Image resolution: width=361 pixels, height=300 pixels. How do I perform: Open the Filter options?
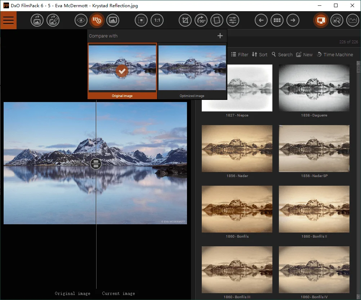239,54
